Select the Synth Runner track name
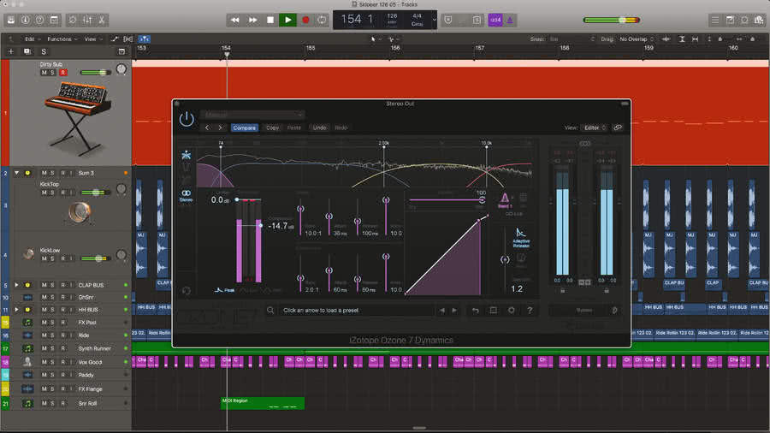The image size is (770, 433). (94, 348)
